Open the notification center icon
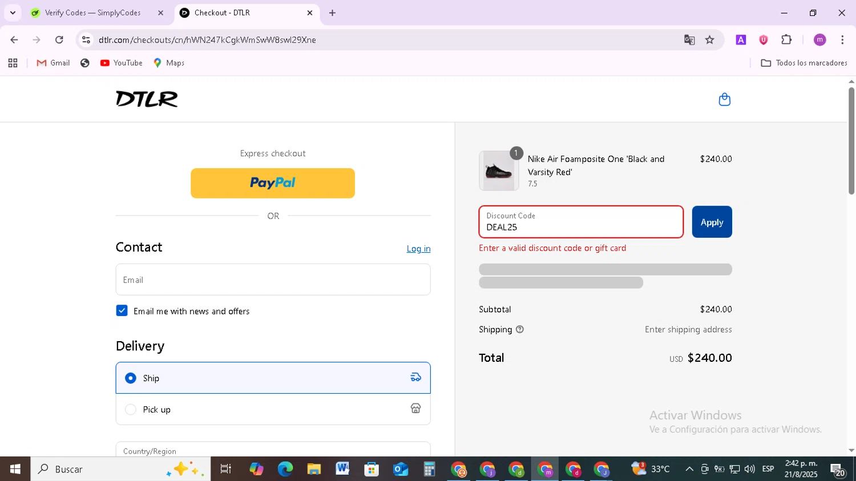The image size is (856, 481). [838, 470]
